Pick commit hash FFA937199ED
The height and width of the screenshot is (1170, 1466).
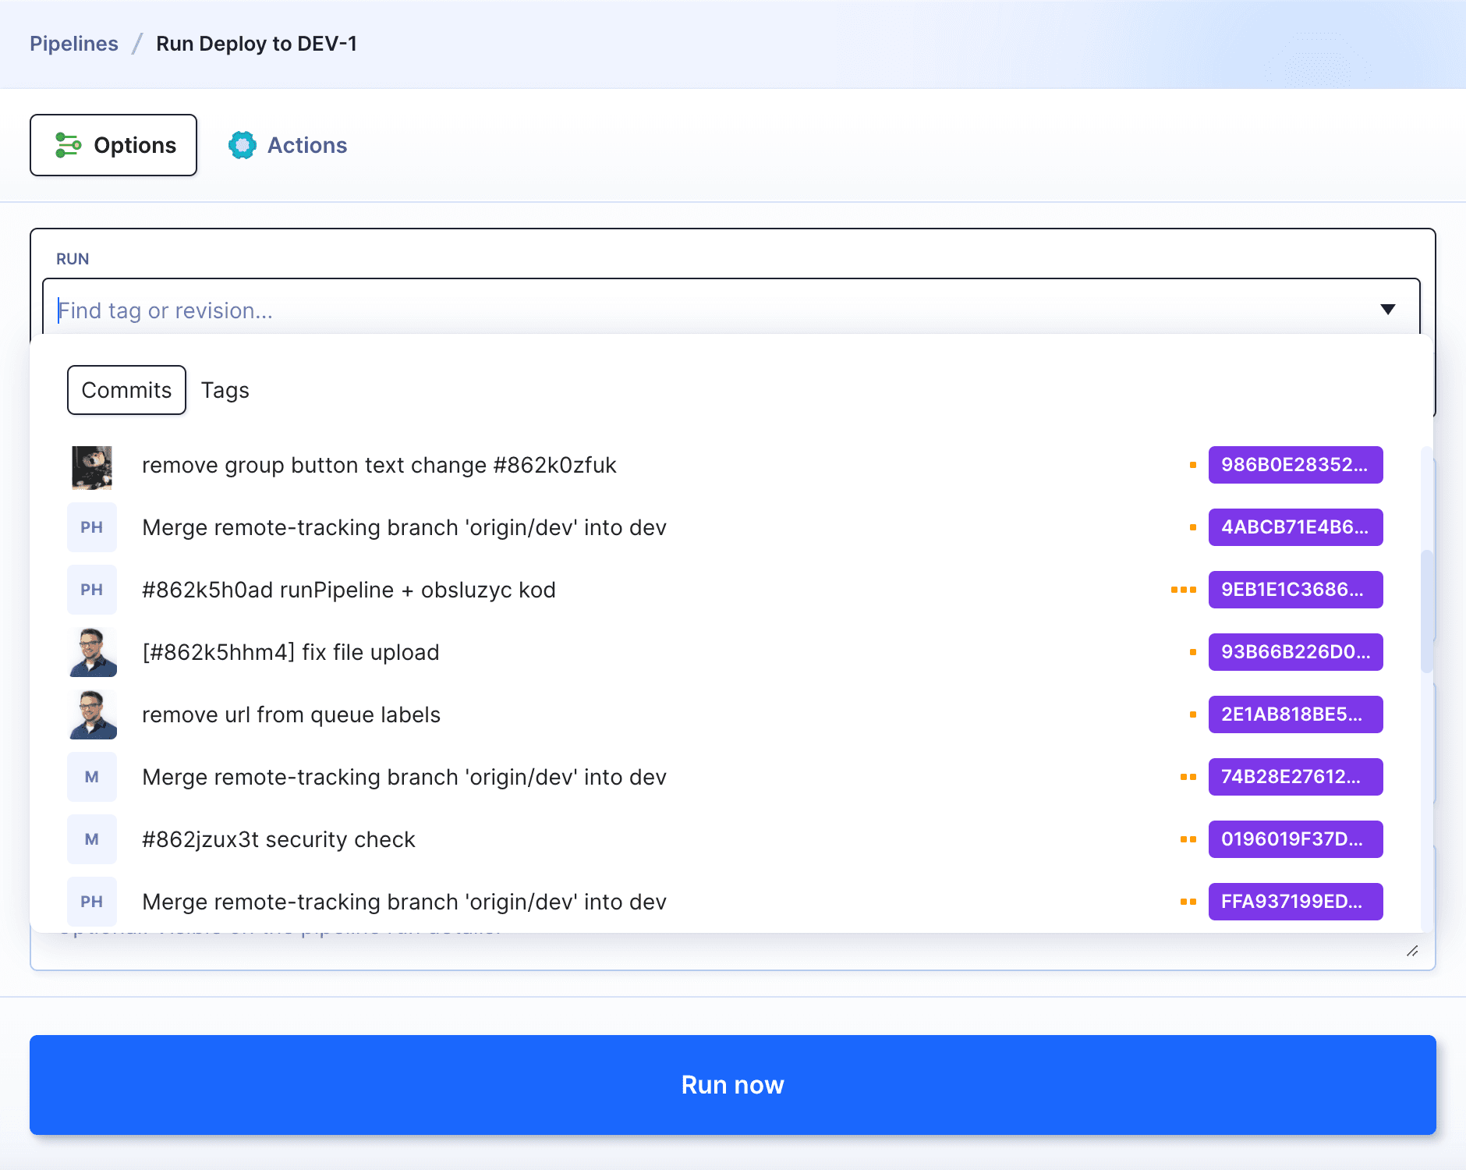point(1294,902)
